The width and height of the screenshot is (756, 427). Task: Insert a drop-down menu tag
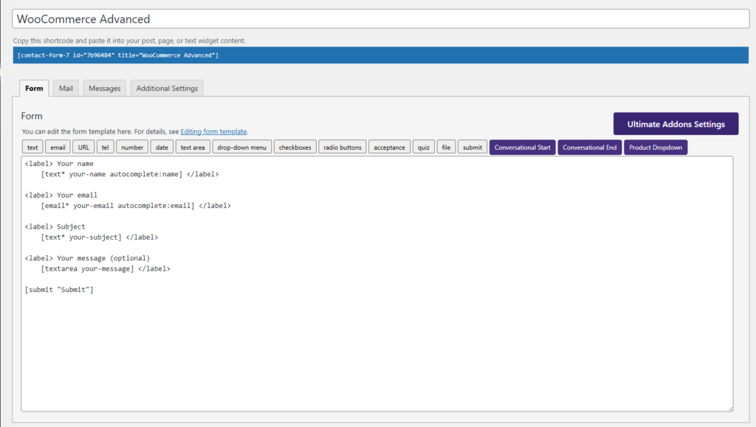[x=242, y=147]
